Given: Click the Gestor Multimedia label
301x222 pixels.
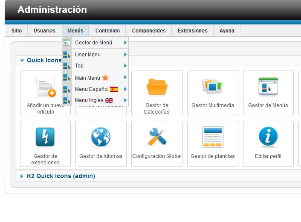Looking at the screenshot, I should click(213, 105).
